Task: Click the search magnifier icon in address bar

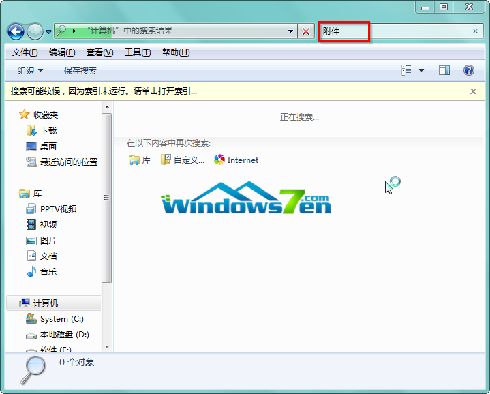Action: click(61, 31)
